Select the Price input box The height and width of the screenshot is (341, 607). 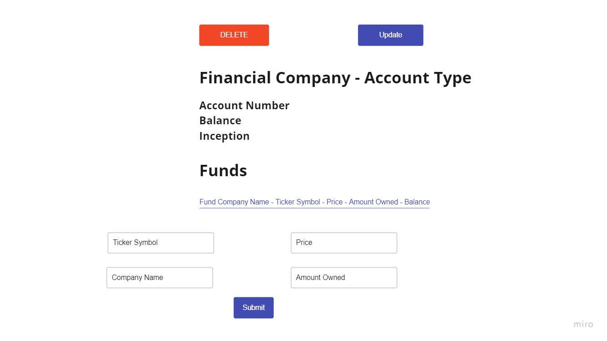point(343,243)
